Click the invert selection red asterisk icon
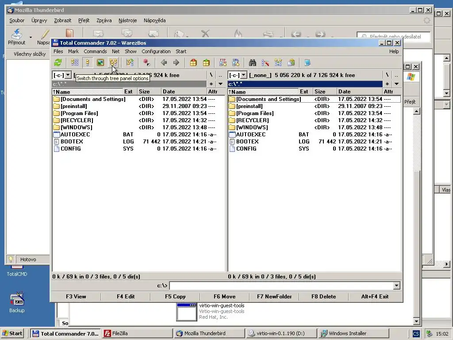This screenshot has width=453, height=340. click(x=146, y=62)
